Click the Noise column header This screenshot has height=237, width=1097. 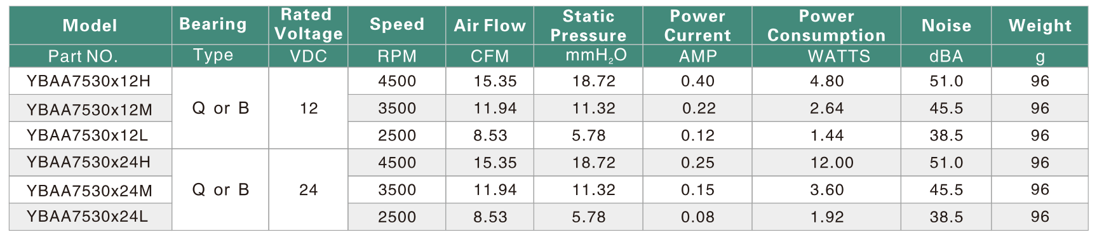coord(946,25)
